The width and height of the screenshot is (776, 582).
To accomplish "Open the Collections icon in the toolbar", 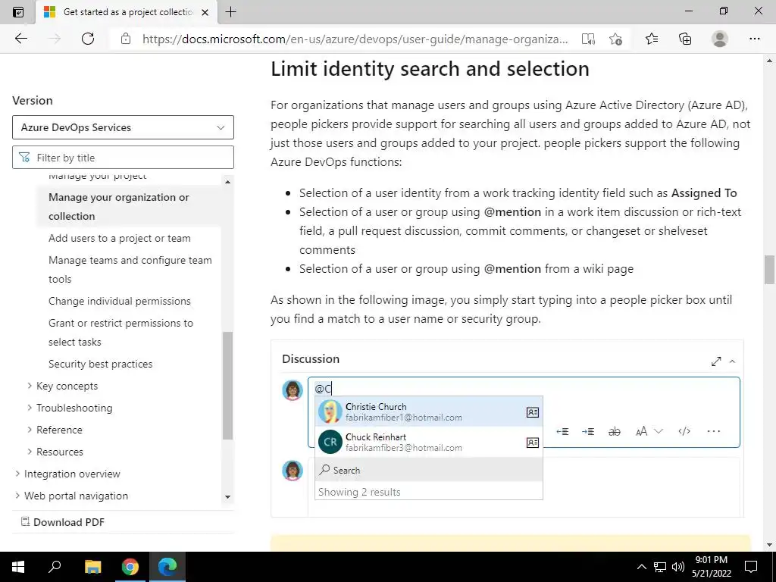I will pyautogui.click(x=685, y=39).
